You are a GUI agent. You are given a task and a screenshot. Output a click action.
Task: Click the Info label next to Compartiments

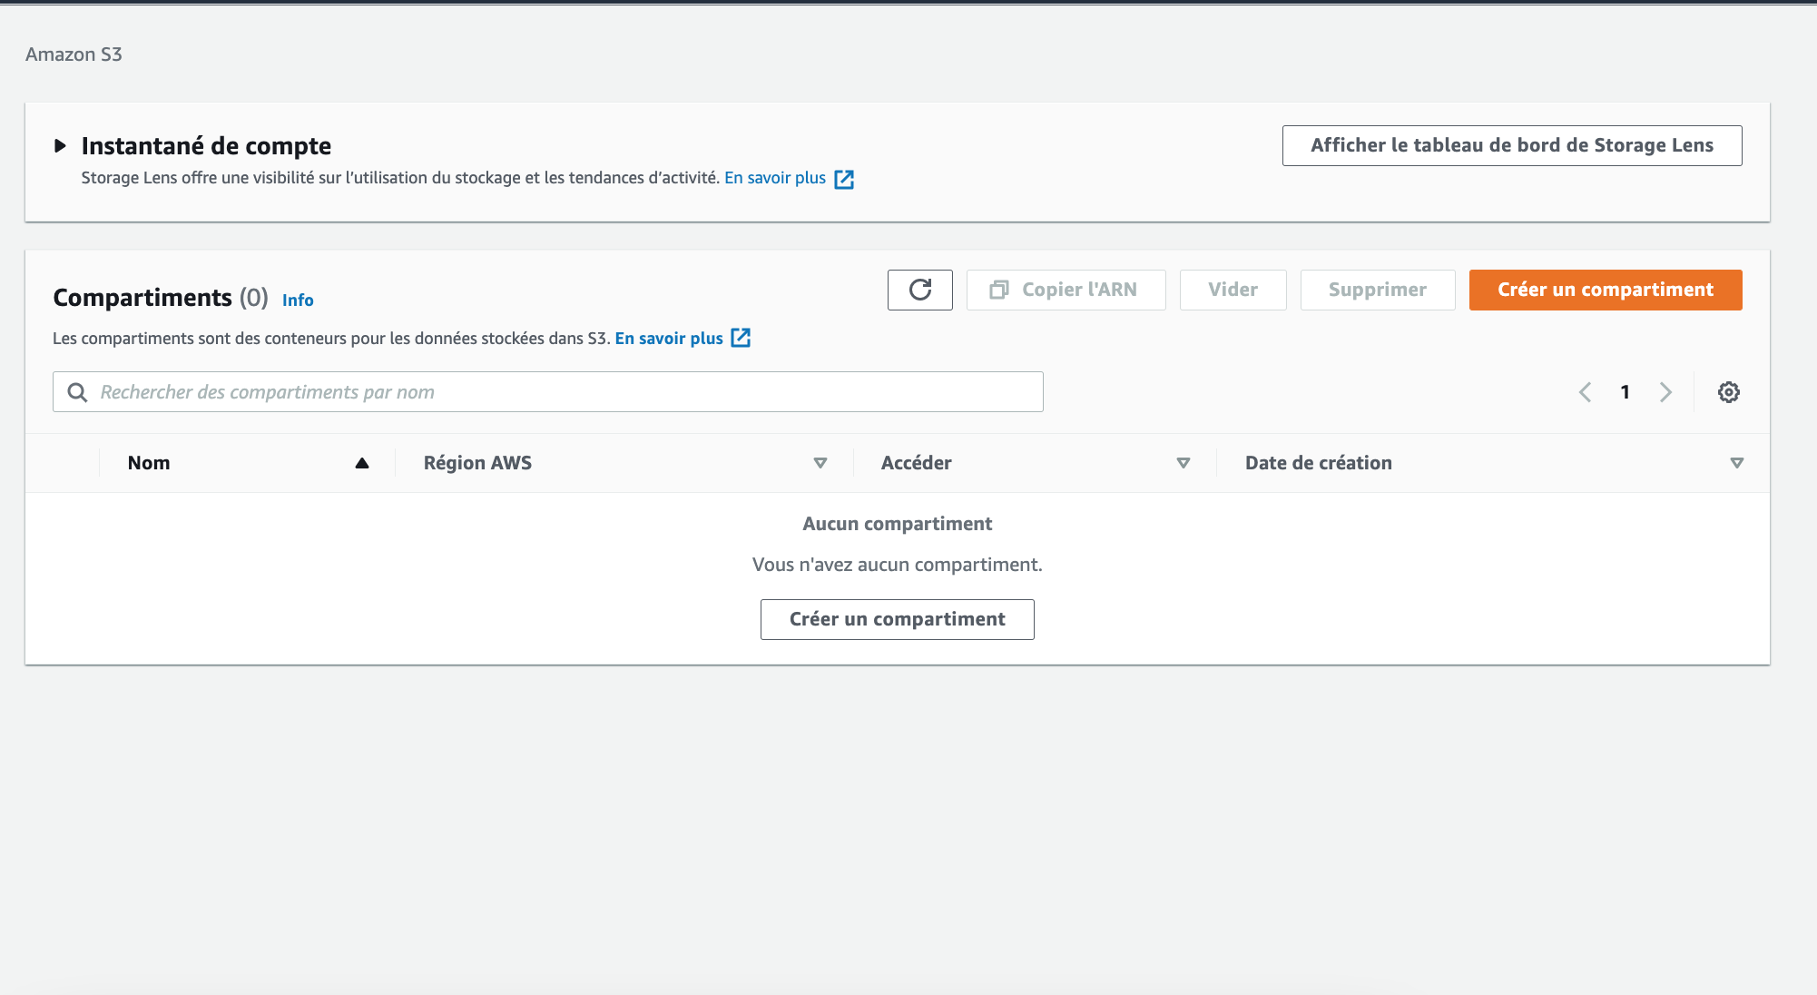tap(298, 300)
